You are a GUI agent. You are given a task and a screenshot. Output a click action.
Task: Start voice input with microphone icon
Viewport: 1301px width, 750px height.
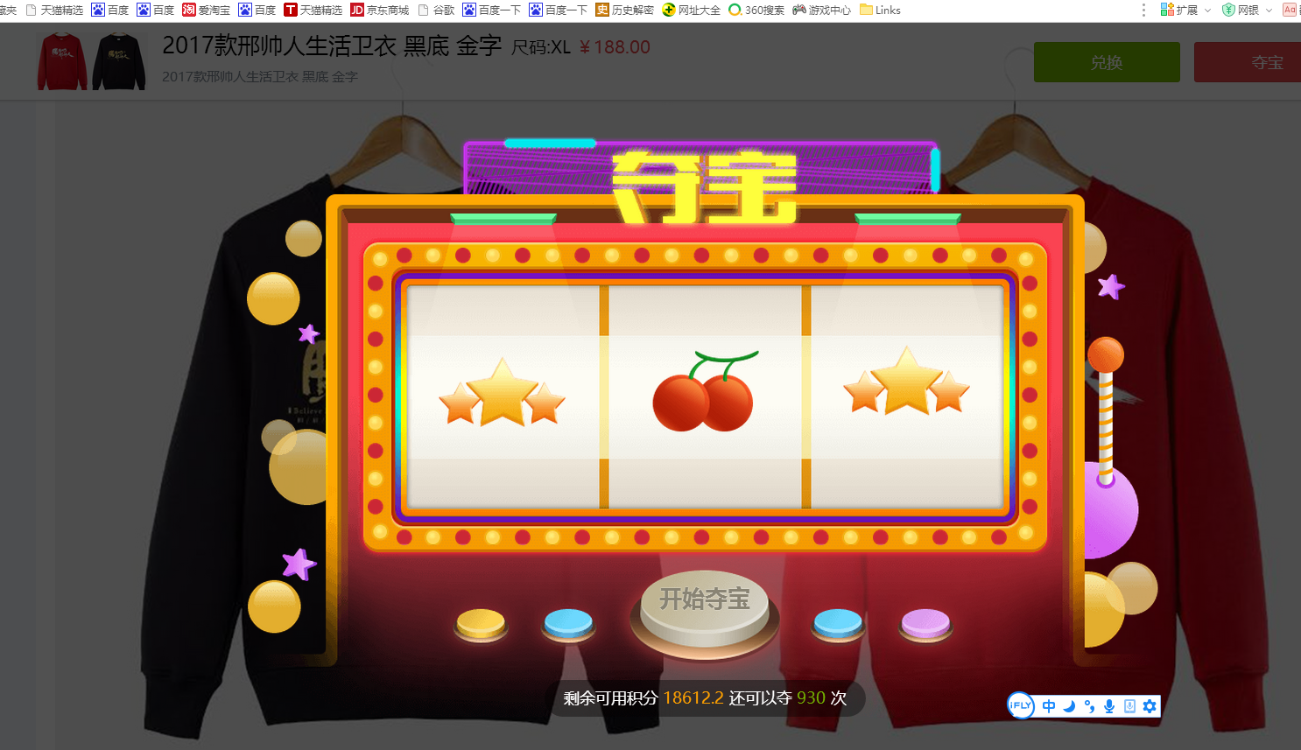pos(1109,706)
